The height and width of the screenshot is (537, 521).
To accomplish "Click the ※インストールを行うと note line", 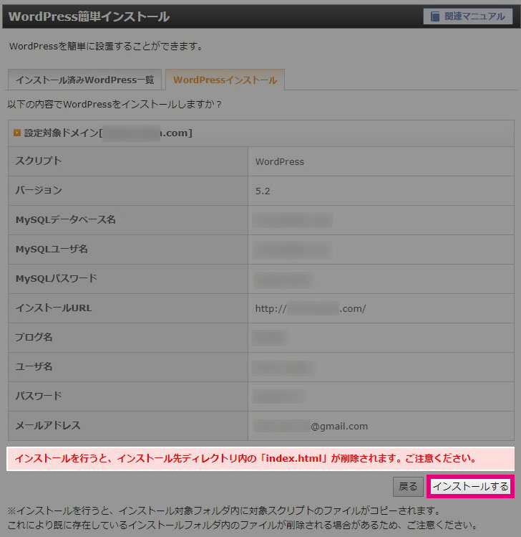I will [x=224, y=510].
